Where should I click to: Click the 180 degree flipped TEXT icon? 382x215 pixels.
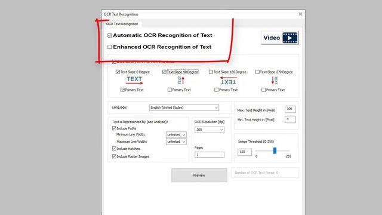pos(228,81)
